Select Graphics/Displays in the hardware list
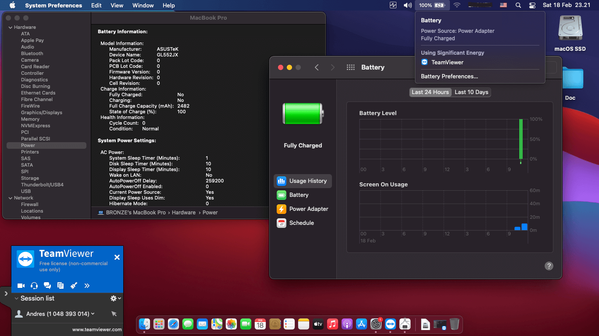This screenshot has height=336, width=599. pos(42,112)
